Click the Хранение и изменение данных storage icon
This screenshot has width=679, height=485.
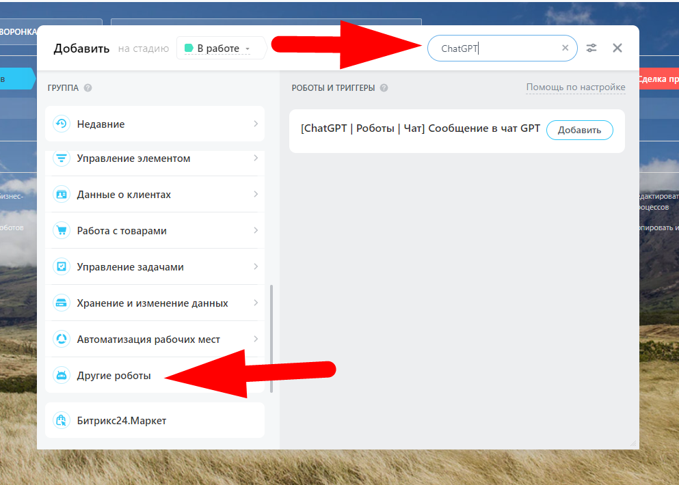pyautogui.click(x=62, y=303)
